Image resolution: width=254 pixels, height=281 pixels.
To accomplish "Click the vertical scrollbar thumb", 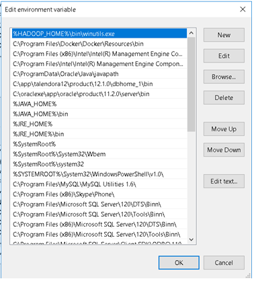I will pos(192,85).
